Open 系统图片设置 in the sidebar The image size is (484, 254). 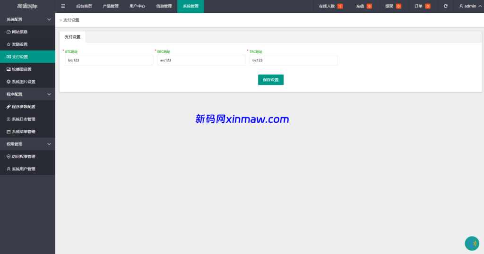point(27,82)
